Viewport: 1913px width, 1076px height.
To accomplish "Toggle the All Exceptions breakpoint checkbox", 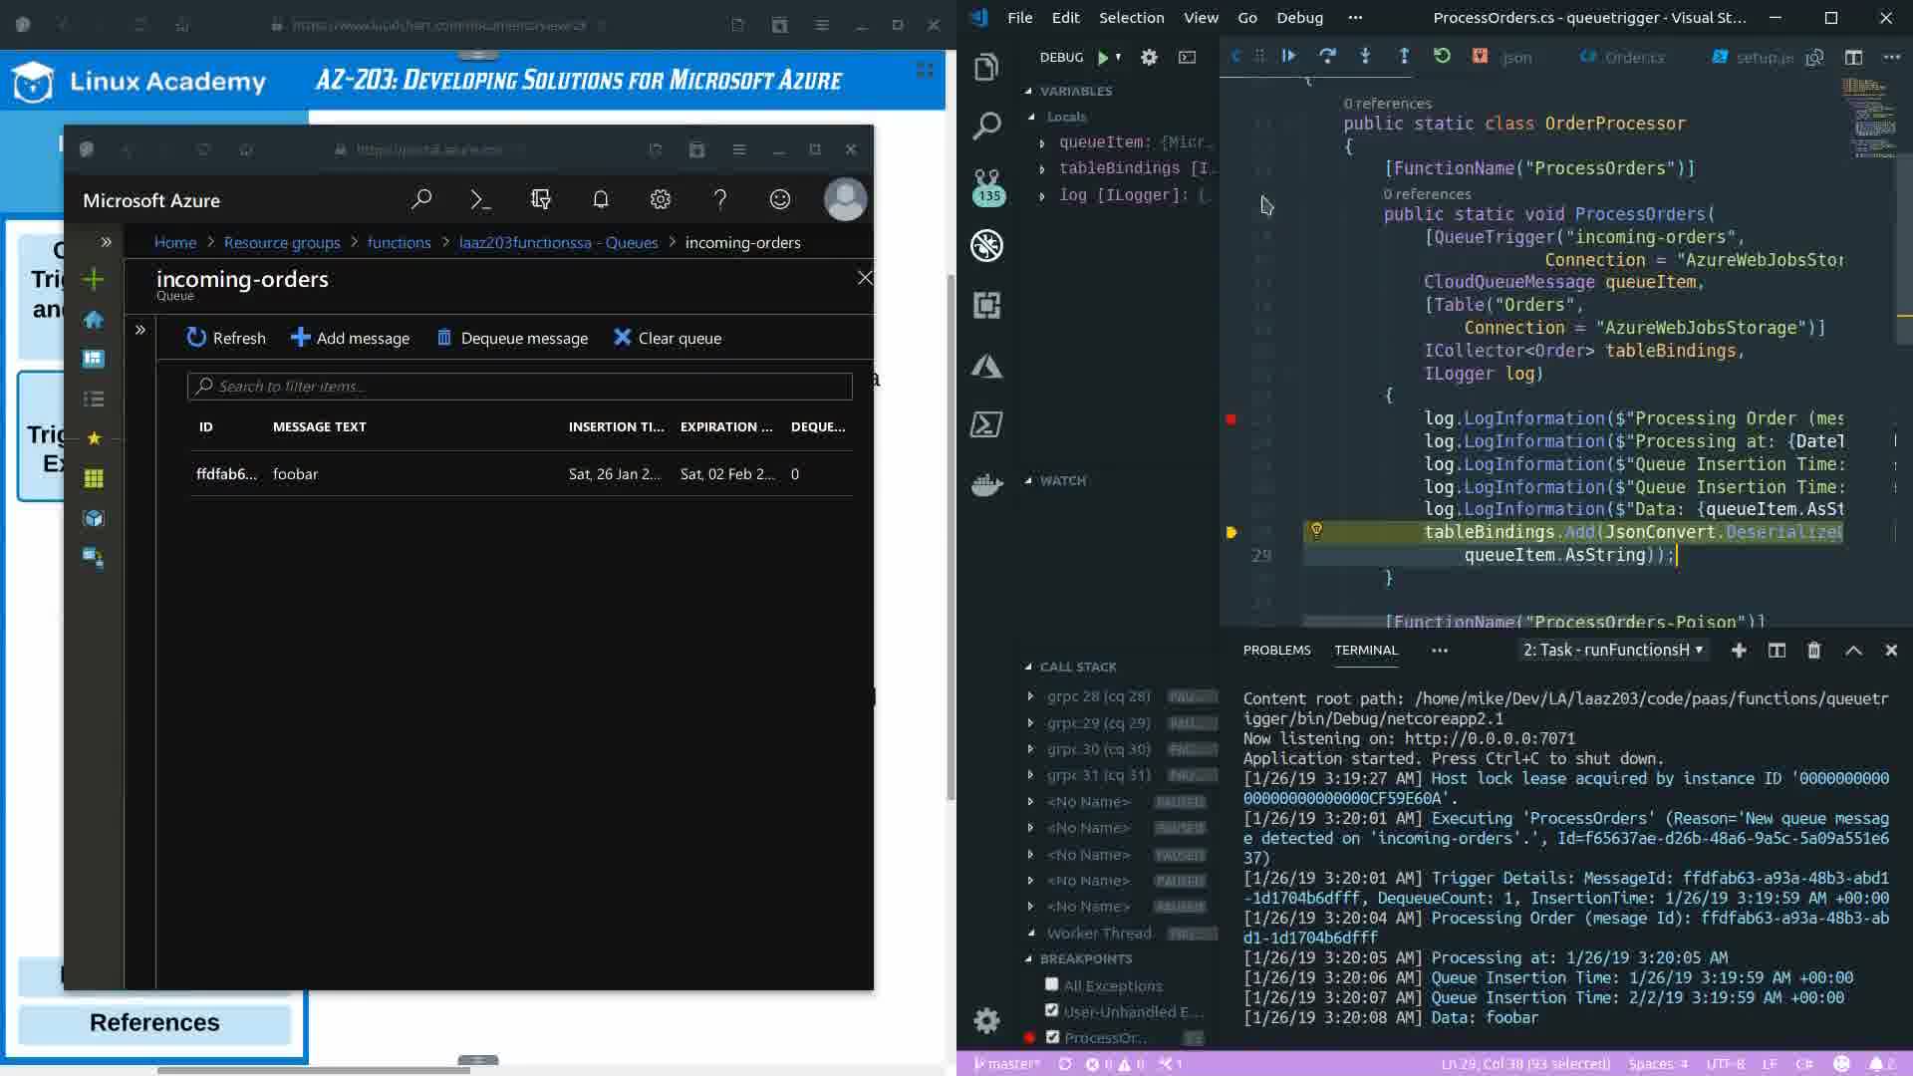I will (x=1051, y=984).
